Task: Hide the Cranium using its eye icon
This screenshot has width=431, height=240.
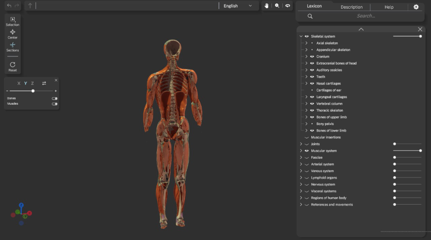Action: tap(312, 57)
